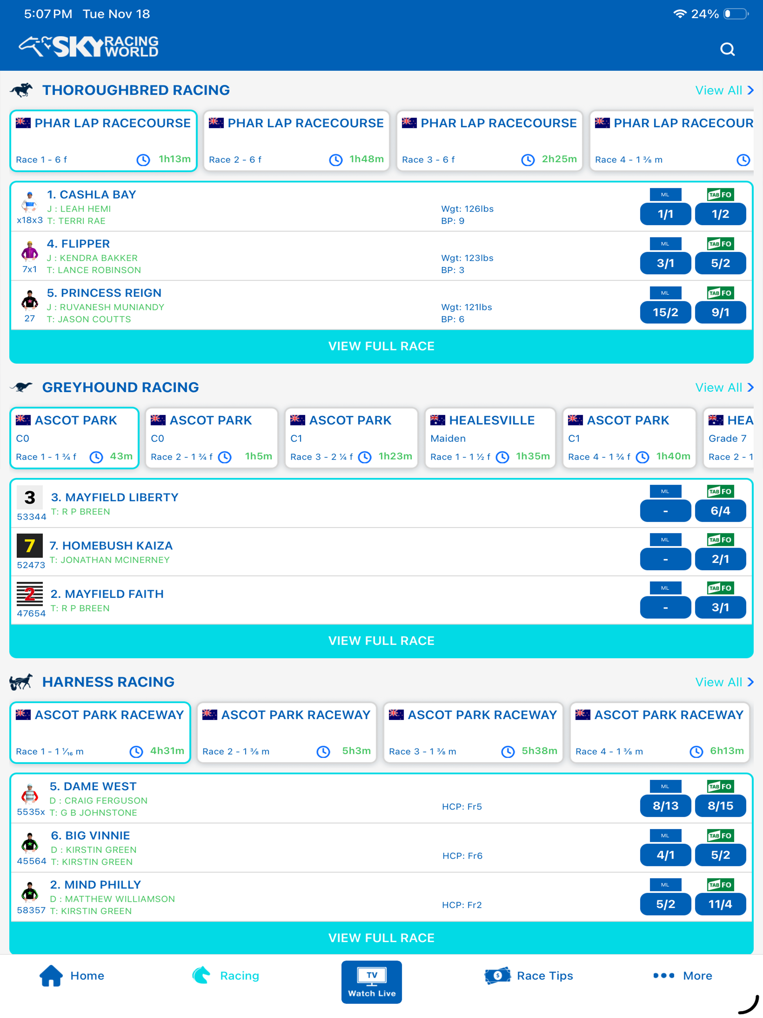Tap Princess Reign jockey silks icon
The height and width of the screenshot is (1018, 763).
(x=30, y=300)
